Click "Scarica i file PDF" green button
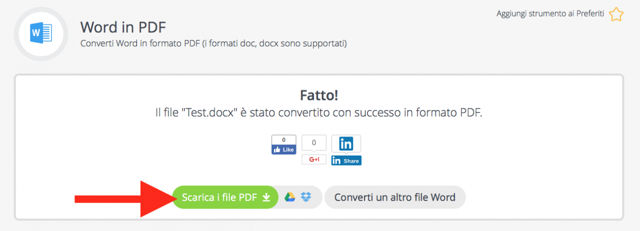Viewport: 640px width, 231px height. tap(225, 197)
